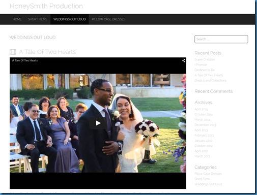Viewport: 257px width, 195px height.
Task: Click the share icon on the video
Action: (x=184, y=60)
